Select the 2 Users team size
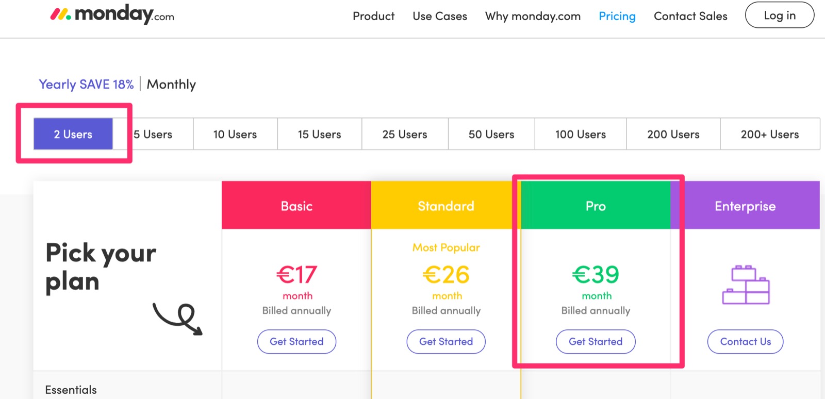This screenshot has width=825, height=399. (x=73, y=134)
